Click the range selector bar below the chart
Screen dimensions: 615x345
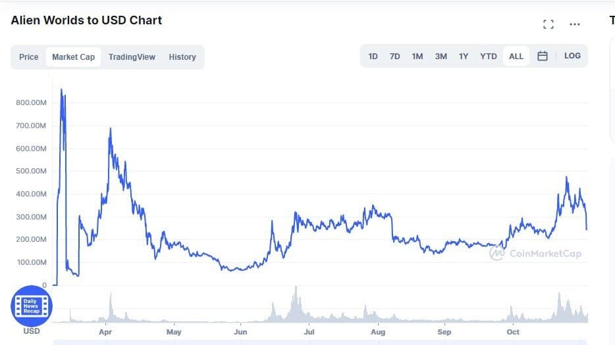(x=320, y=342)
